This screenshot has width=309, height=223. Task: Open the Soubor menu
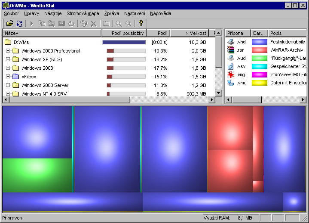pos(12,13)
